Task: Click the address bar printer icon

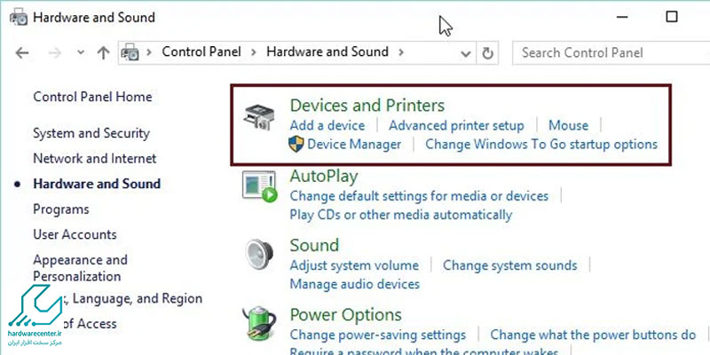Action: click(x=130, y=52)
